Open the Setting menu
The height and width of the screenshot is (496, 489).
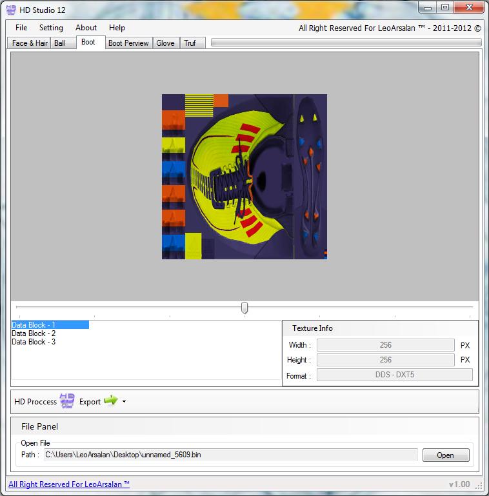51,28
